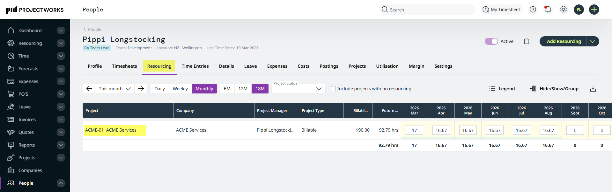Open the Project Status dropdown
The width and height of the screenshot is (612, 192).
[298, 89]
